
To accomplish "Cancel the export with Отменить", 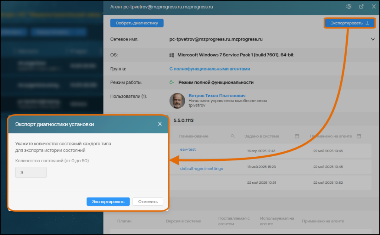I will coord(148,201).
